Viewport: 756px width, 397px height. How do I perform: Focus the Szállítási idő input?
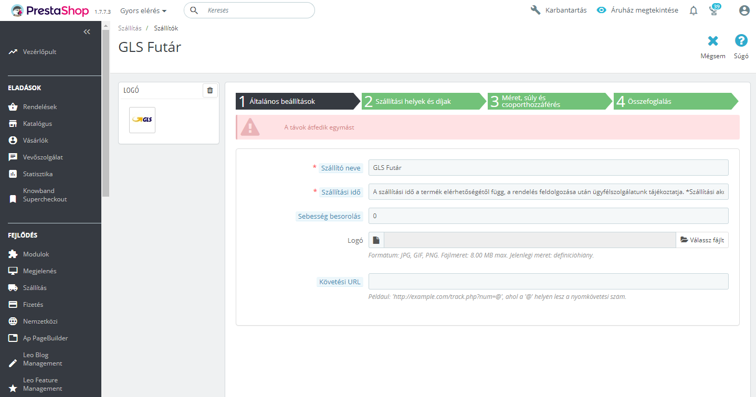(x=549, y=192)
